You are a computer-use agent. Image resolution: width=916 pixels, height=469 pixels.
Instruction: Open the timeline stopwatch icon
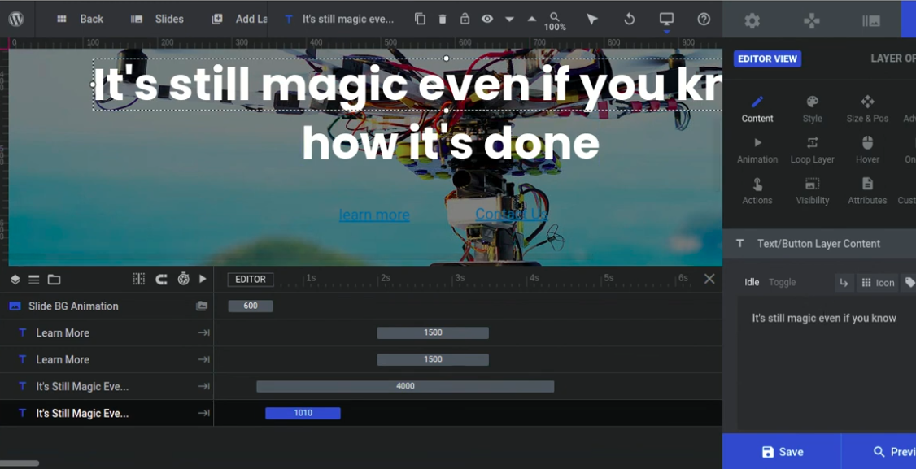click(x=184, y=279)
